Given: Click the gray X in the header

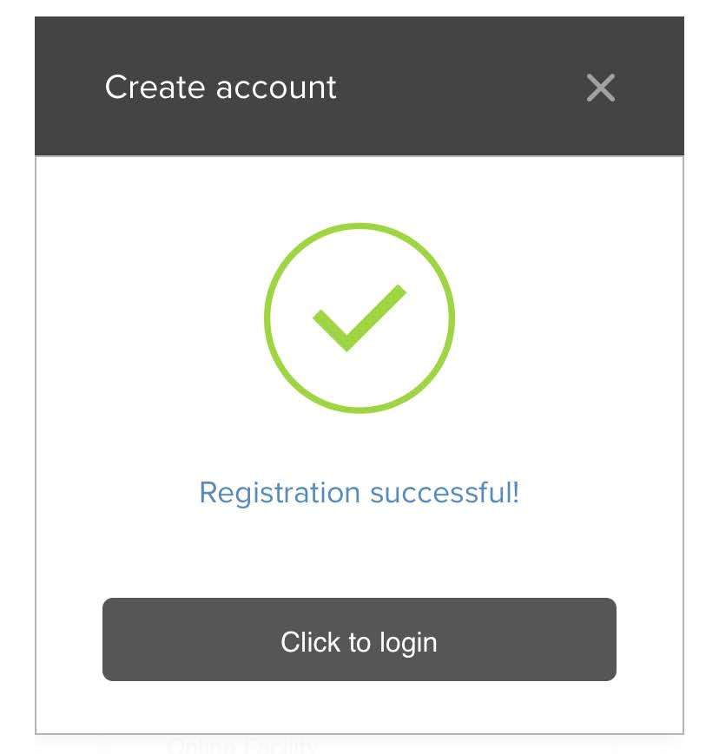Looking at the screenshot, I should coord(600,88).
